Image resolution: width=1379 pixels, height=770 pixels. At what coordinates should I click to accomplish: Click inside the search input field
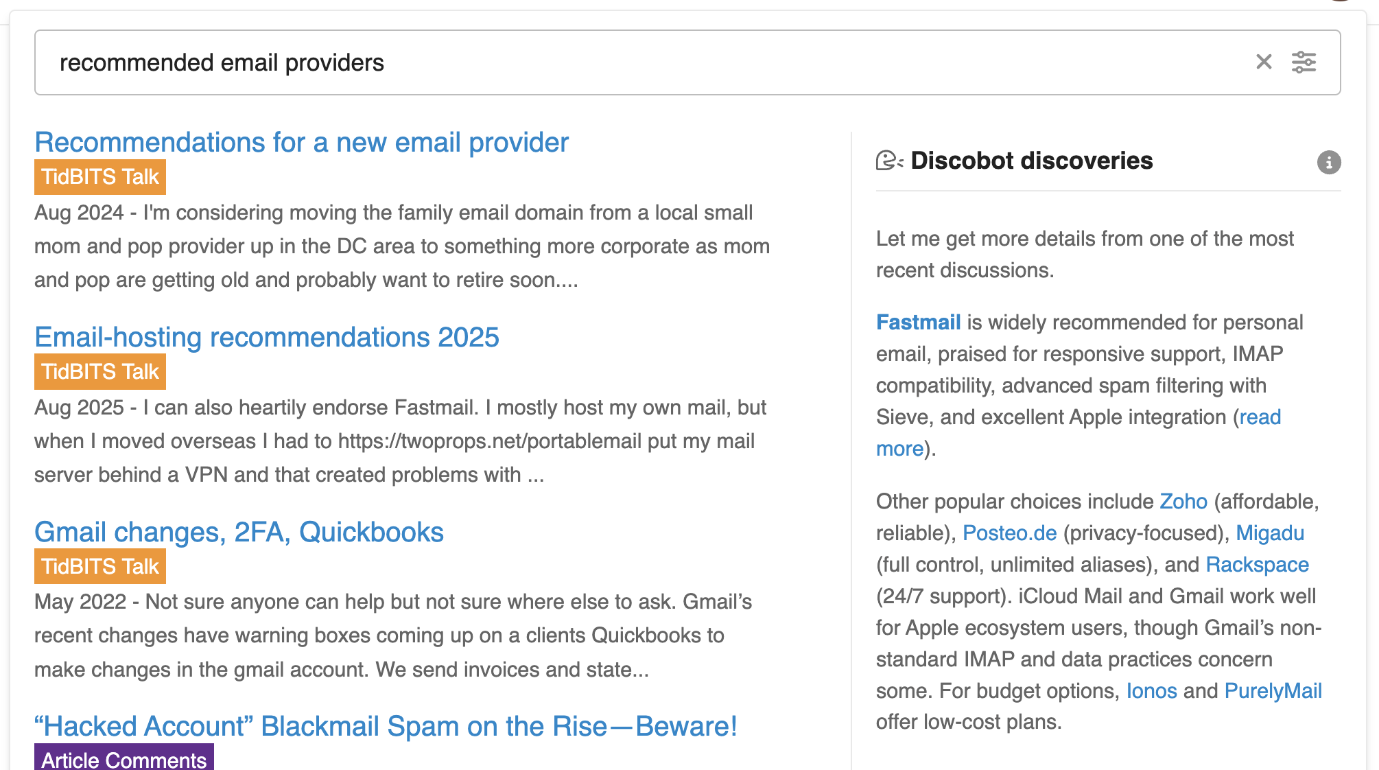click(645, 62)
